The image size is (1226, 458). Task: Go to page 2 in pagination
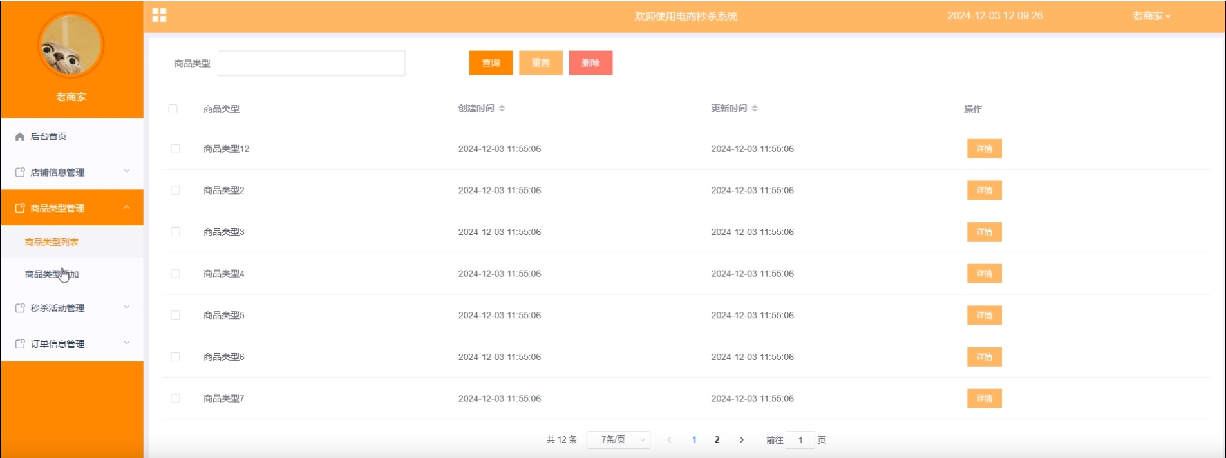[717, 440]
